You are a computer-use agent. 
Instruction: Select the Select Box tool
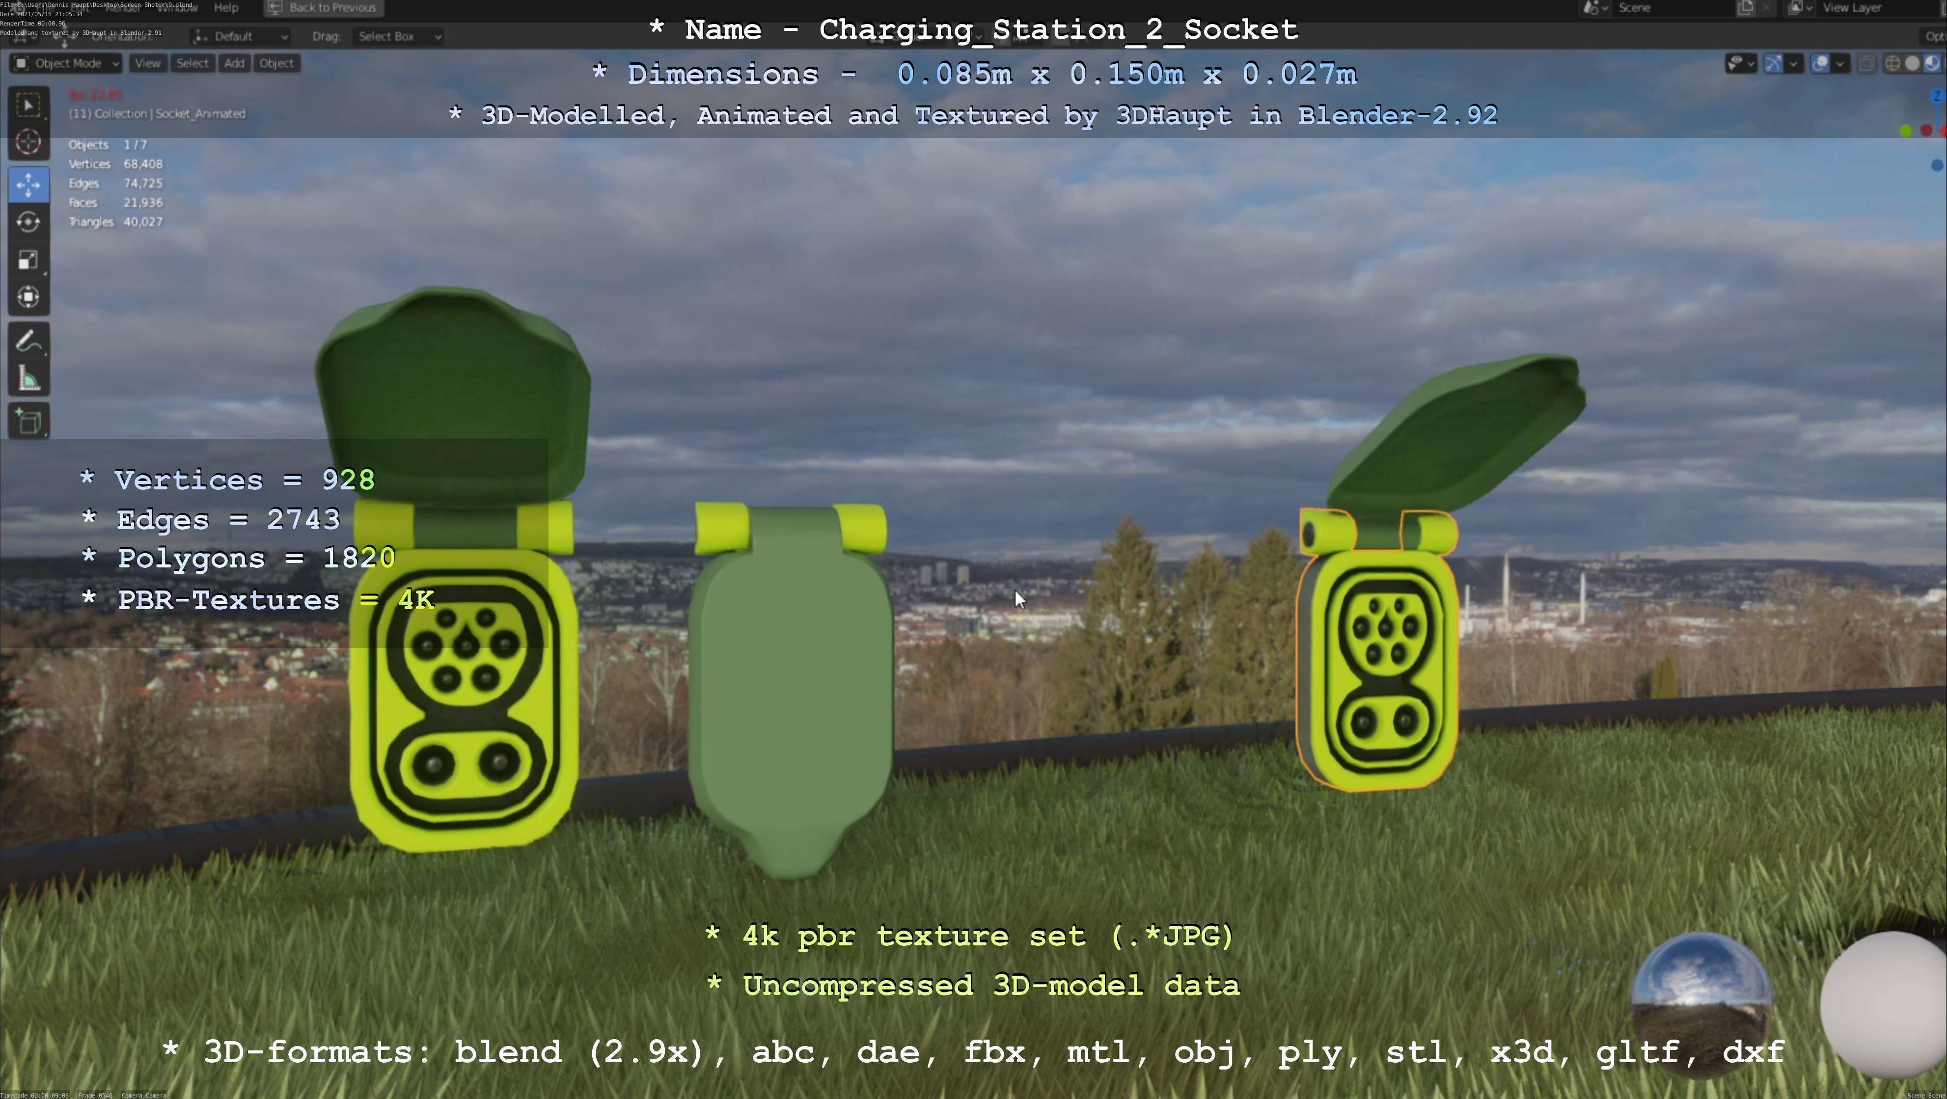[x=28, y=105]
